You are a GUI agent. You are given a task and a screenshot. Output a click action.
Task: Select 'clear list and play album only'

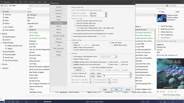[75, 23]
